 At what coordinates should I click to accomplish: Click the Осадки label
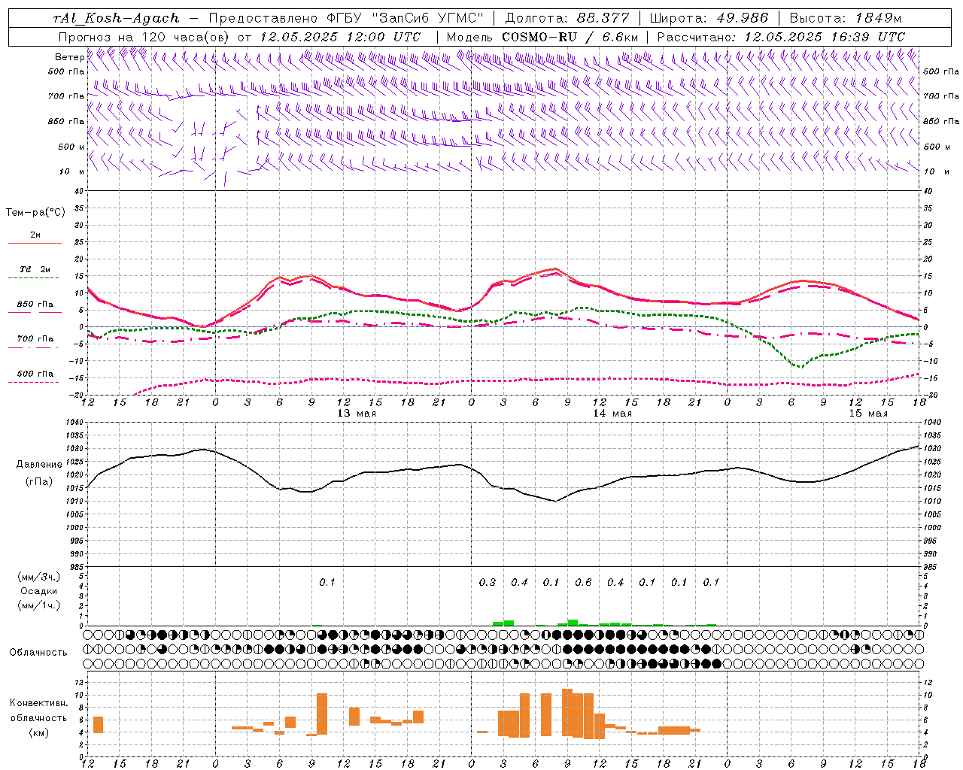[x=39, y=591]
